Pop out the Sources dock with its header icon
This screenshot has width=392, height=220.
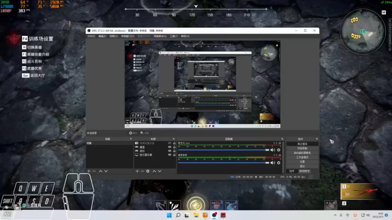click(x=174, y=139)
